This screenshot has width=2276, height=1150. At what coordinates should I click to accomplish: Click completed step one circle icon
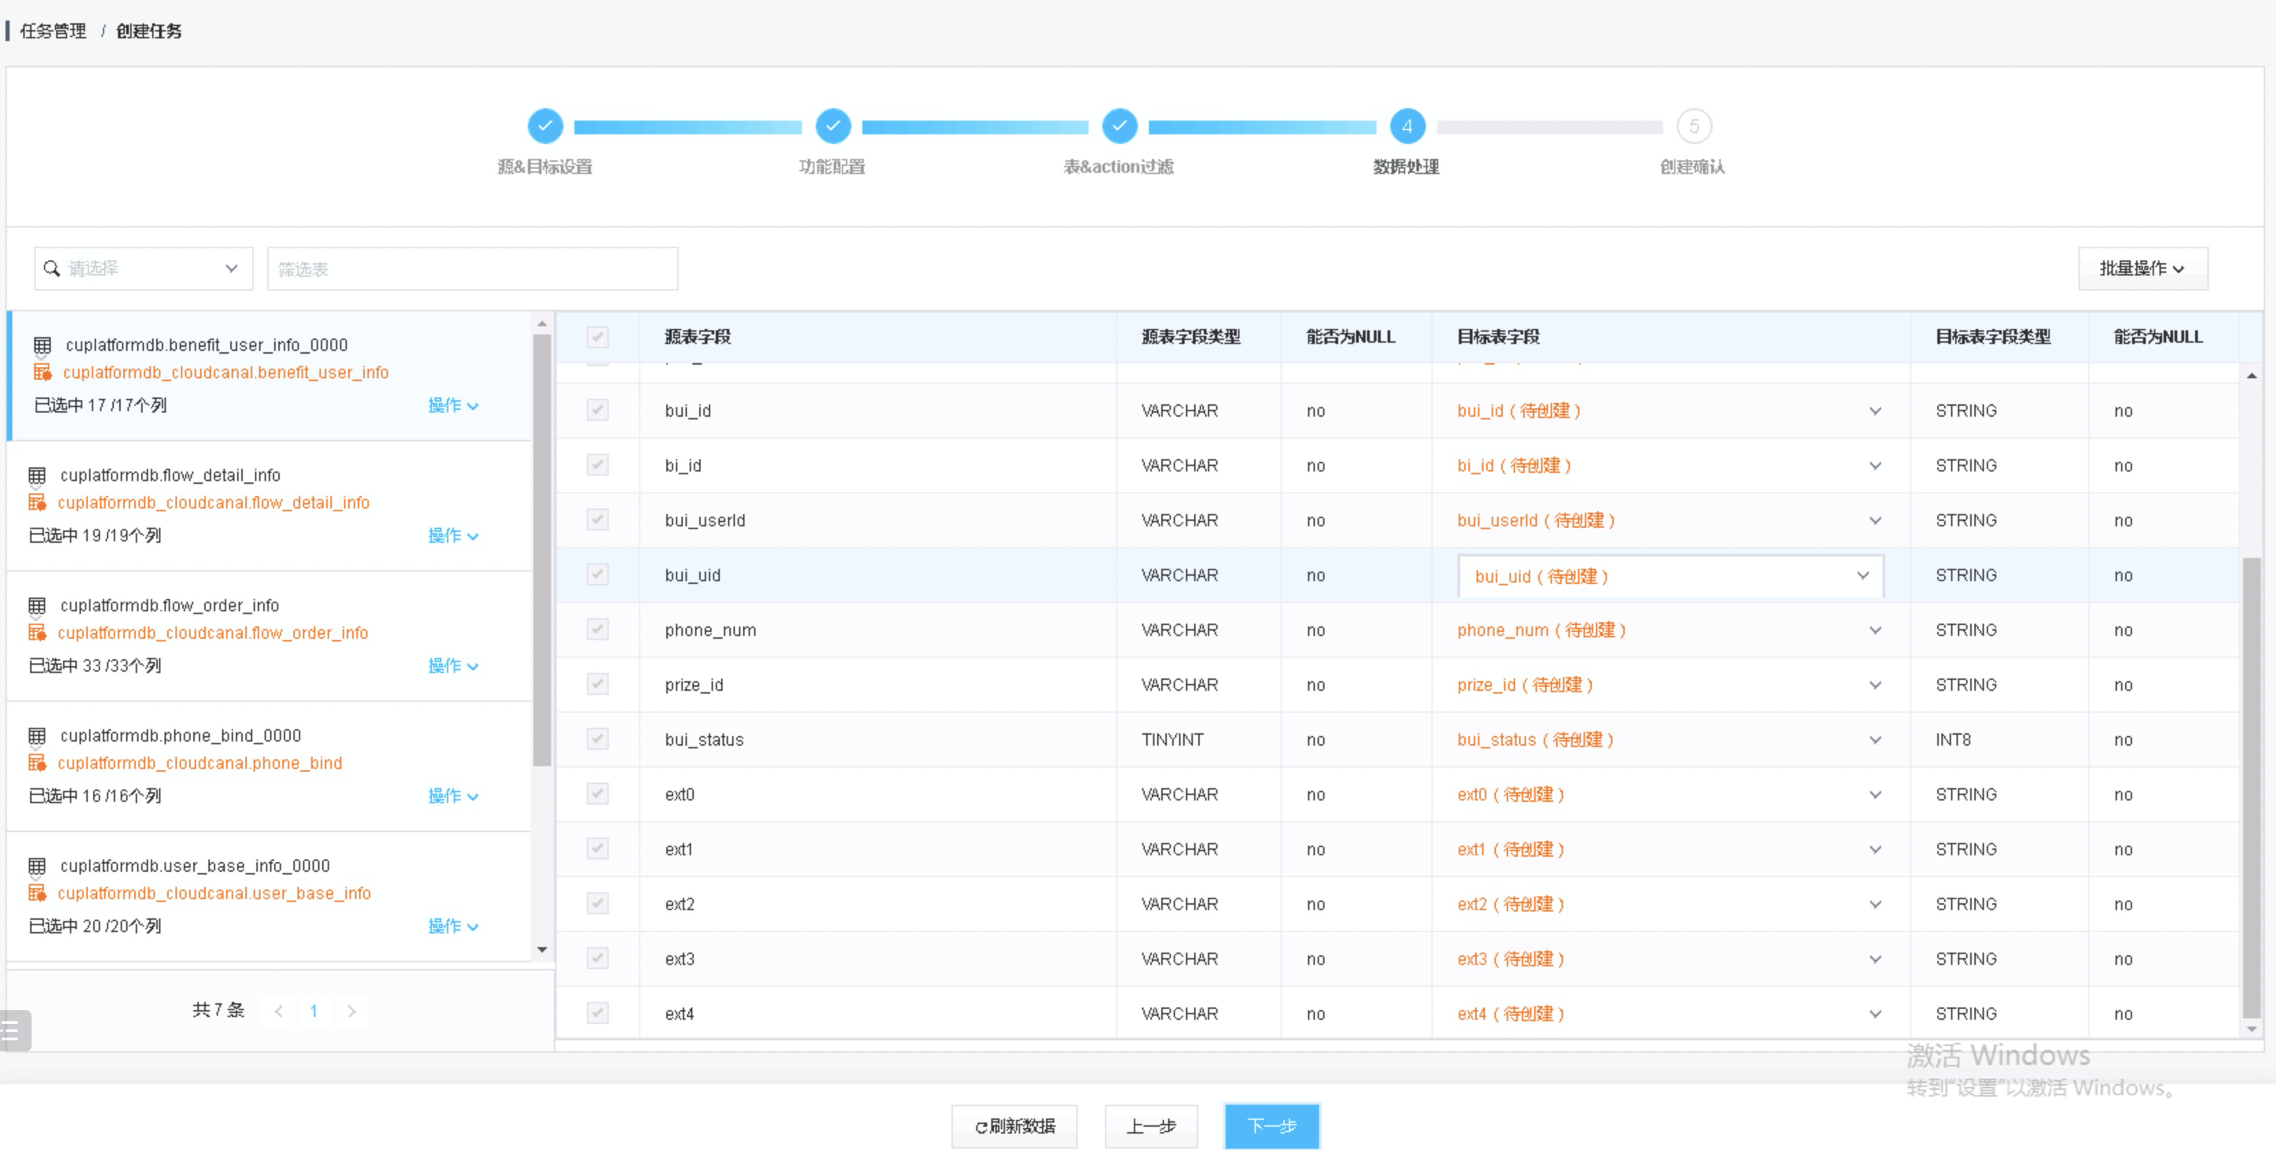(545, 126)
